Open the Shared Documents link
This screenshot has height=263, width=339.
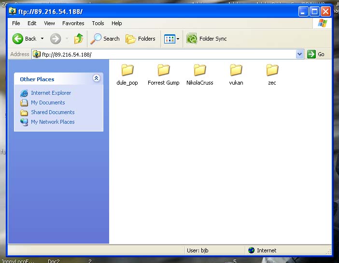click(53, 112)
